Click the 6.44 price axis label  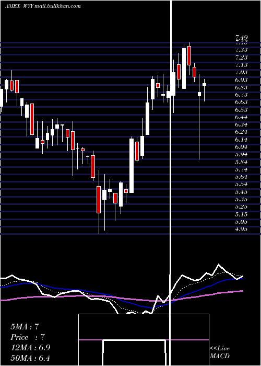(x=241, y=117)
